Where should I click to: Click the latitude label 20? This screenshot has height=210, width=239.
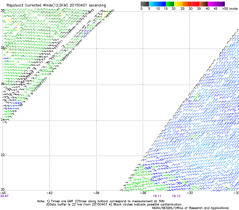[x=3, y=190]
